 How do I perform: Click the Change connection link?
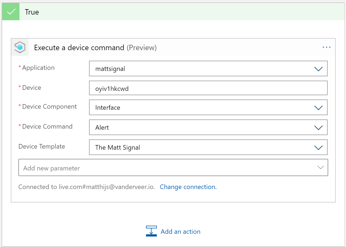click(x=188, y=187)
